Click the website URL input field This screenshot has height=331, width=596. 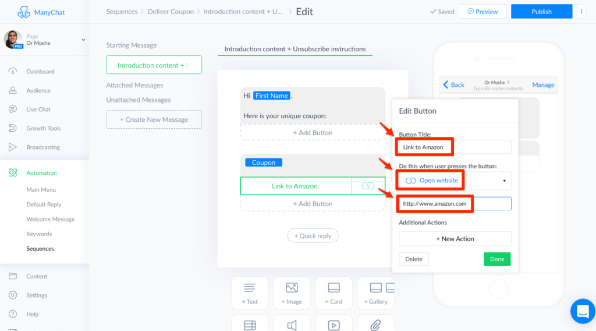coord(455,203)
